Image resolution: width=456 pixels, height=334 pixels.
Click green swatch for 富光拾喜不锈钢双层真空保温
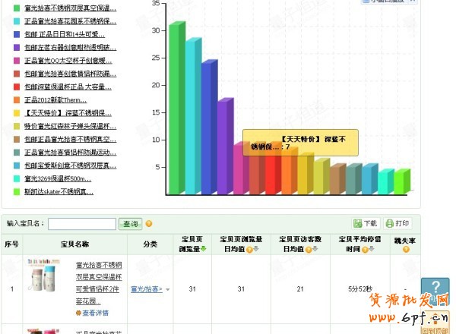click(17, 8)
